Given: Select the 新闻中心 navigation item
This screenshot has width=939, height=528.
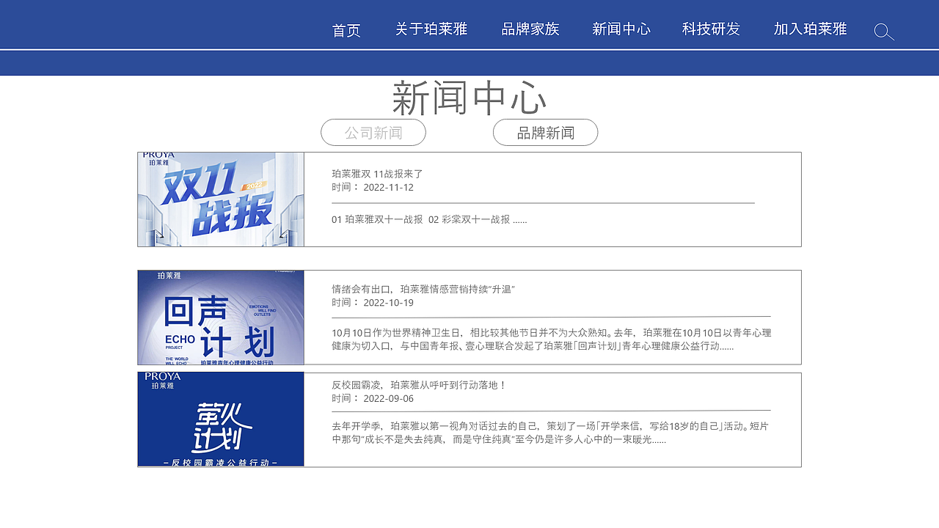Looking at the screenshot, I should (621, 29).
